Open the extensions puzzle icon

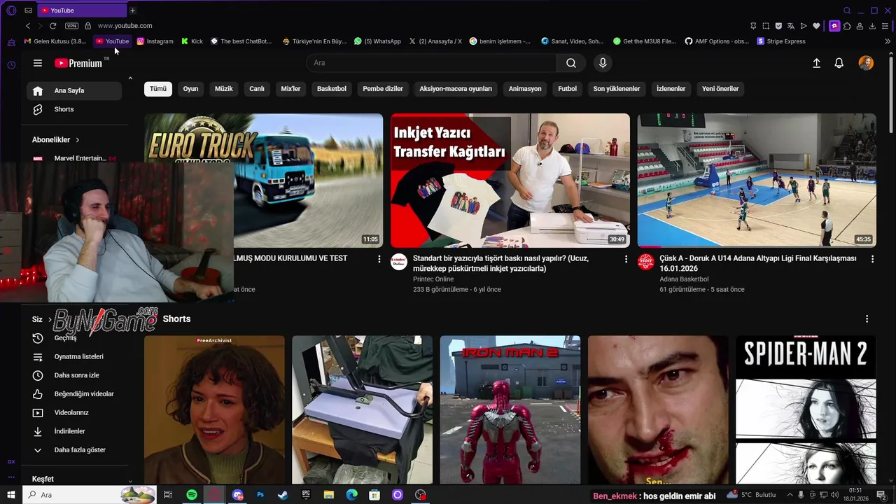tap(847, 26)
